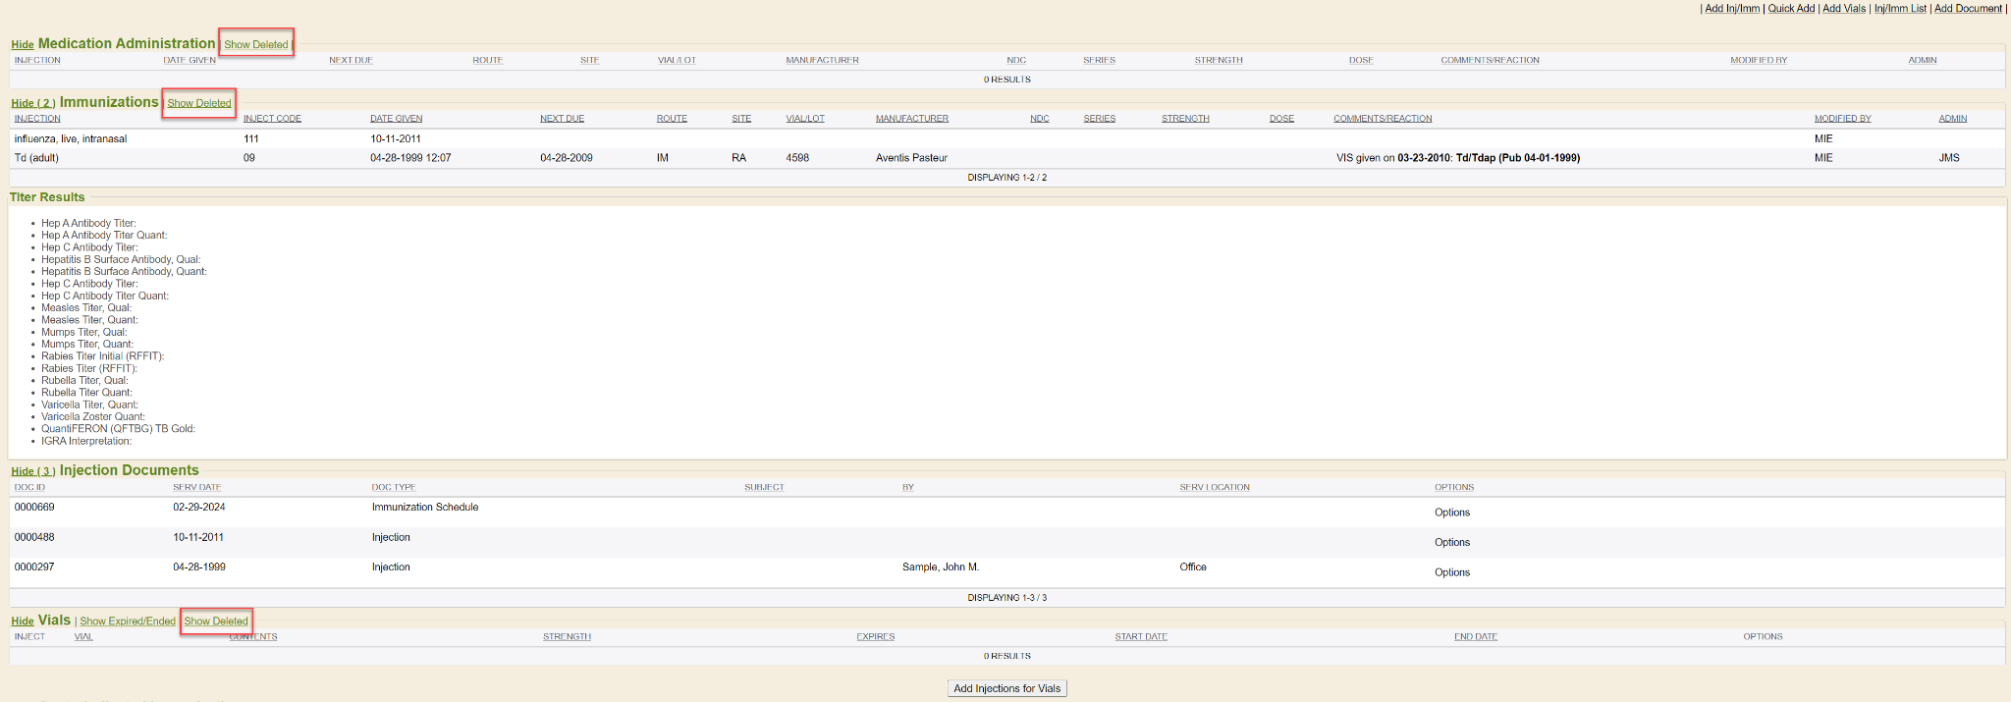The height and width of the screenshot is (702, 2011).
Task: Open the Inj/Imm List link
Action: [1900, 9]
